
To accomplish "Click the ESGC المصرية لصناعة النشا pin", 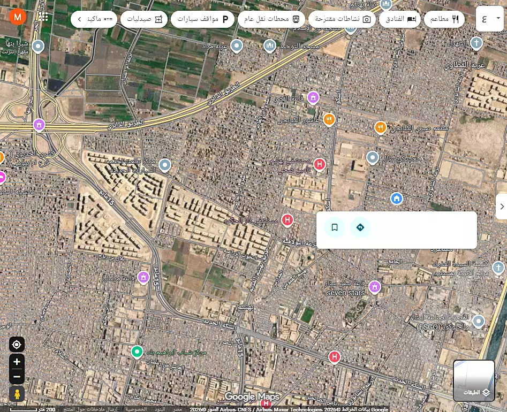I will pyautogui.click(x=479, y=322).
